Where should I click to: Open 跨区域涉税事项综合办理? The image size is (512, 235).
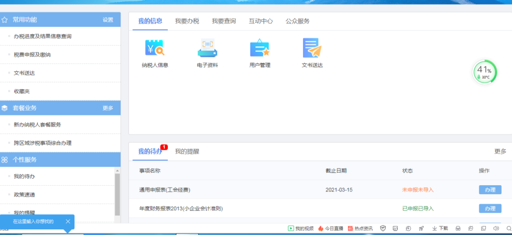tap(43, 143)
